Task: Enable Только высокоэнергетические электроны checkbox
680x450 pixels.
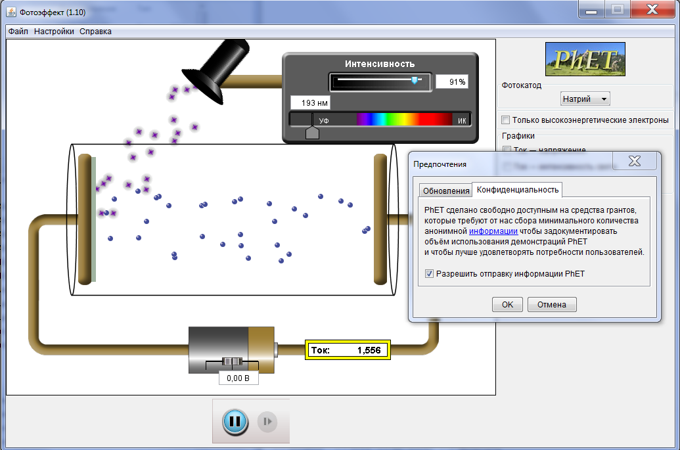Action: tap(505, 120)
